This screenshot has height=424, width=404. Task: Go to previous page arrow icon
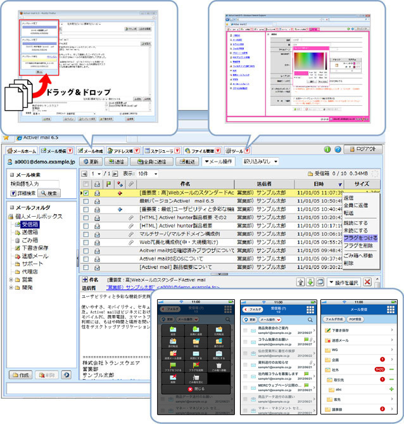(84, 174)
